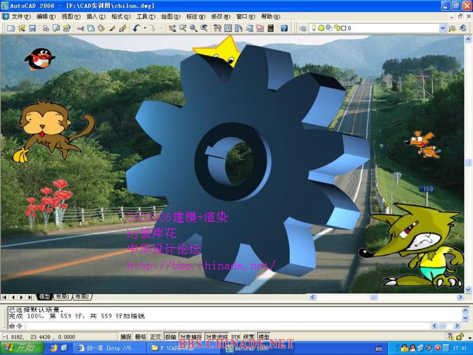The height and width of the screenshot is (355, 473).
Task: Click the Layer Previous icon
Action: 463,28
